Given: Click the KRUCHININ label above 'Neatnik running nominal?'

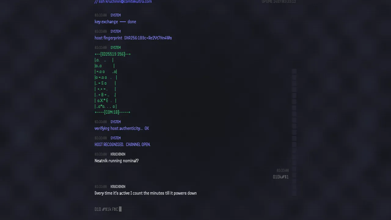Looking at the screenshot, I should 118,154.
